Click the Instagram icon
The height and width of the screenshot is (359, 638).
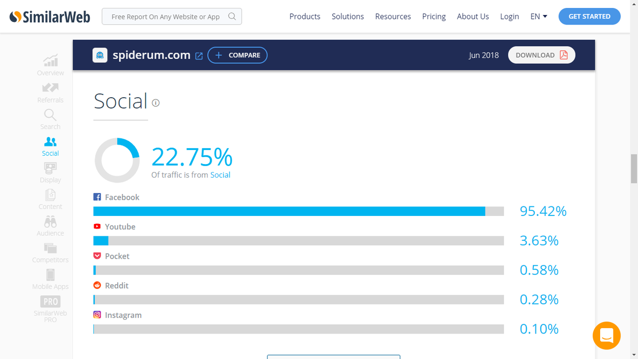pyautogui.click(x=97, y=315)
